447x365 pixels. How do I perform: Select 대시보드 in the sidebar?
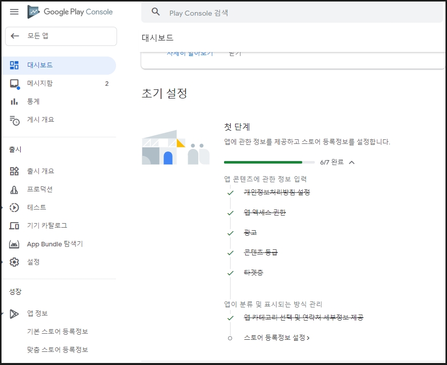[59, 65]
